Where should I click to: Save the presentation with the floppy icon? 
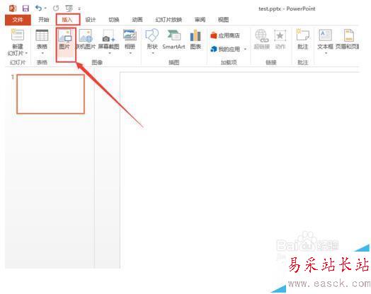(25, 8)
